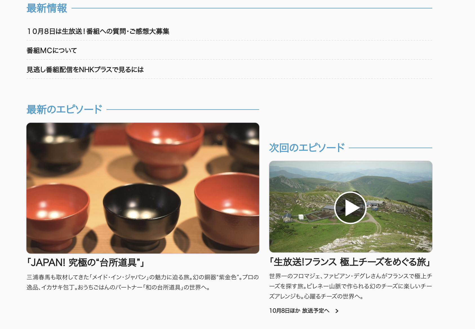The width and height of the screenshot is (475, 329).
Task: Click the 三浦春馬 episode description text
Action: [x=143, y=282]
